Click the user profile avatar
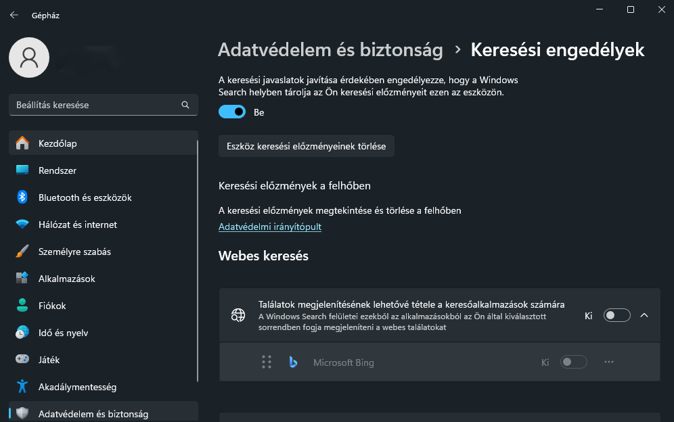This screenshot has height=422, width=674. point(29,57)
